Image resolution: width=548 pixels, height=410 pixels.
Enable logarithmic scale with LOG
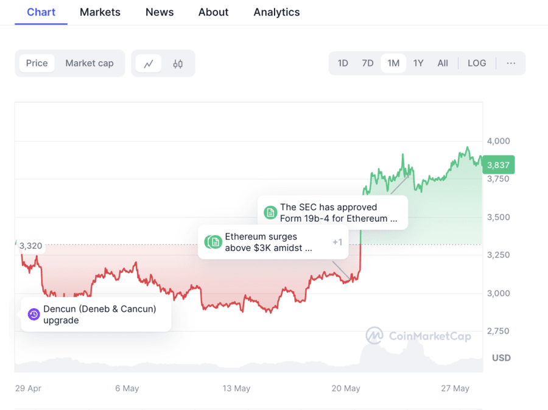coord(477,63)
